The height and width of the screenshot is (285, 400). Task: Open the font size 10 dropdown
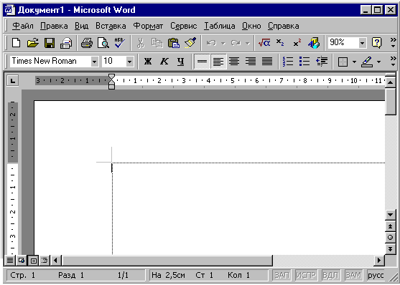tap(129, 62)
